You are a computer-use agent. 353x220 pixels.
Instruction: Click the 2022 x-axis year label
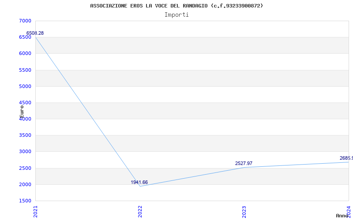point(140,212)
